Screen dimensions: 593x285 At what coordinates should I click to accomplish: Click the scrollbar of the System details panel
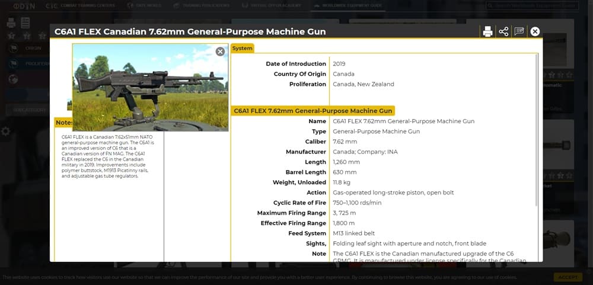[536, 131]
